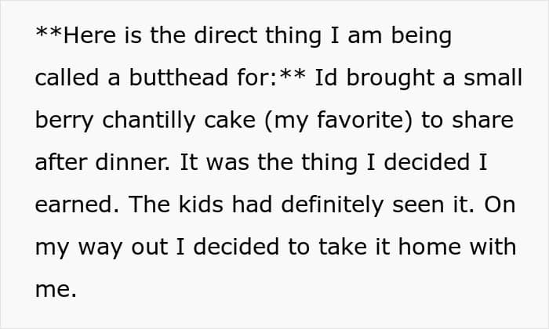Click the word "chantilly" in the paragraph

pos(148,121)
